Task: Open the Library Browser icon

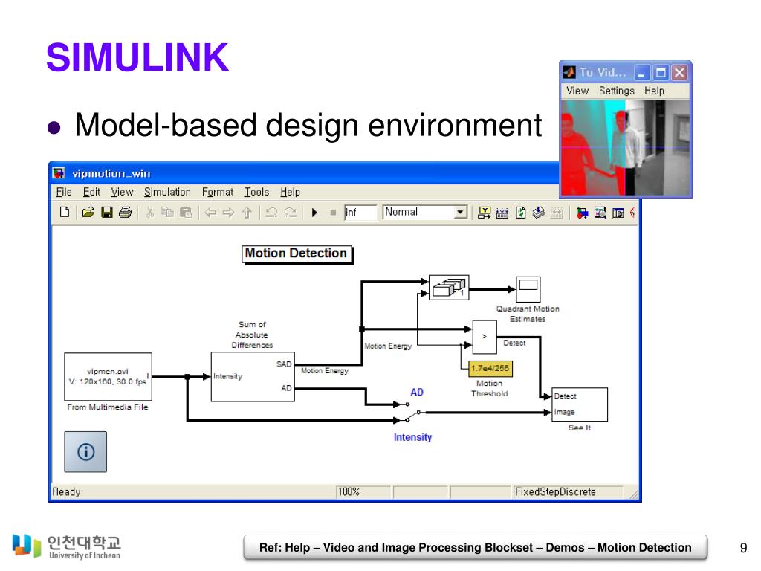Action: tap(582, 212)
